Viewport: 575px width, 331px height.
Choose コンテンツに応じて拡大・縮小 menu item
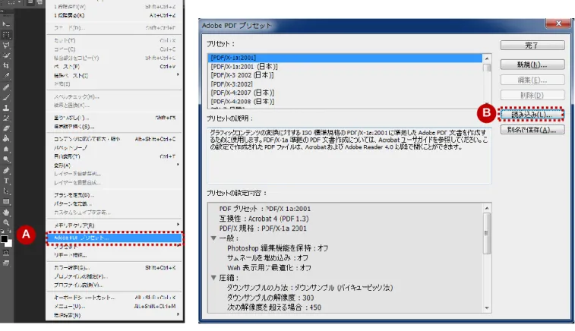[114, 139]
